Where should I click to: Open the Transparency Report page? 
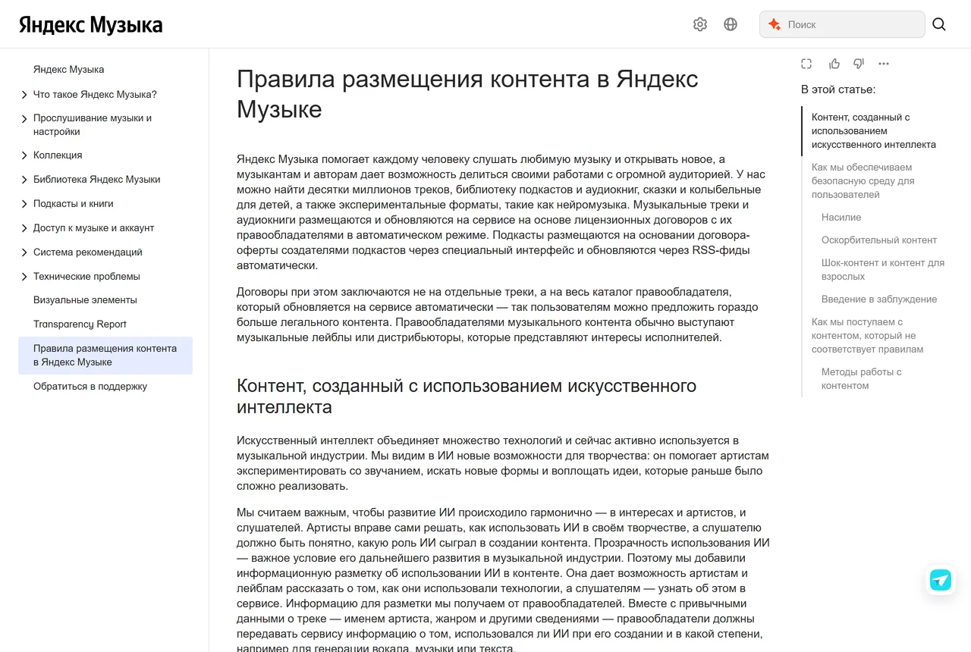point(80,324)
